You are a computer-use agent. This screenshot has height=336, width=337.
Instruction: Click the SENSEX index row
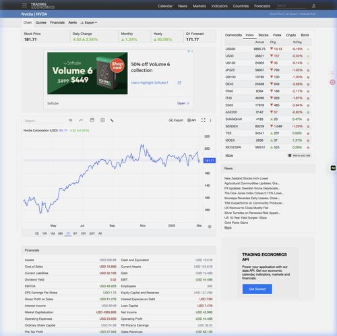pyautogui.click(x=268, y=126)
